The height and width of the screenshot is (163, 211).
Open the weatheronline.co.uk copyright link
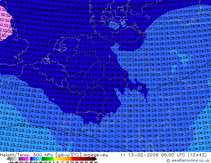pyautogui.click(x=188, y=160)
